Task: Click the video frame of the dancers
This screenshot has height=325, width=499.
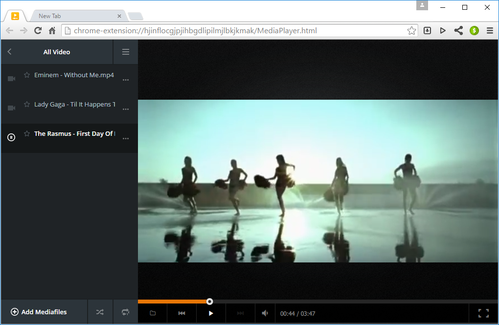Action: pyautogui.click(x=318, y=181)
